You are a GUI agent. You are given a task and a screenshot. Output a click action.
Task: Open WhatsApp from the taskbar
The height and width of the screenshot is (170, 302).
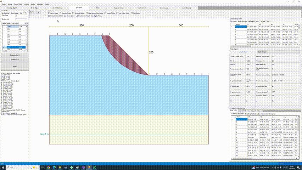(94, 168)
